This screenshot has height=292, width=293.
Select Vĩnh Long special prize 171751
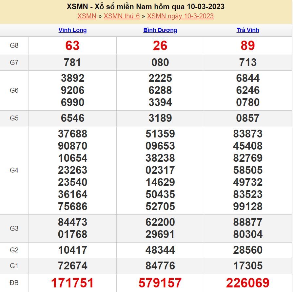tap(72, 283)
